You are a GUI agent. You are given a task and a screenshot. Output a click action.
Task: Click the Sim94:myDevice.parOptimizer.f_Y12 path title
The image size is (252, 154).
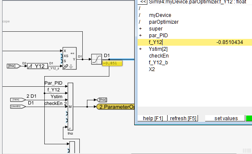(x=198, y=2)
